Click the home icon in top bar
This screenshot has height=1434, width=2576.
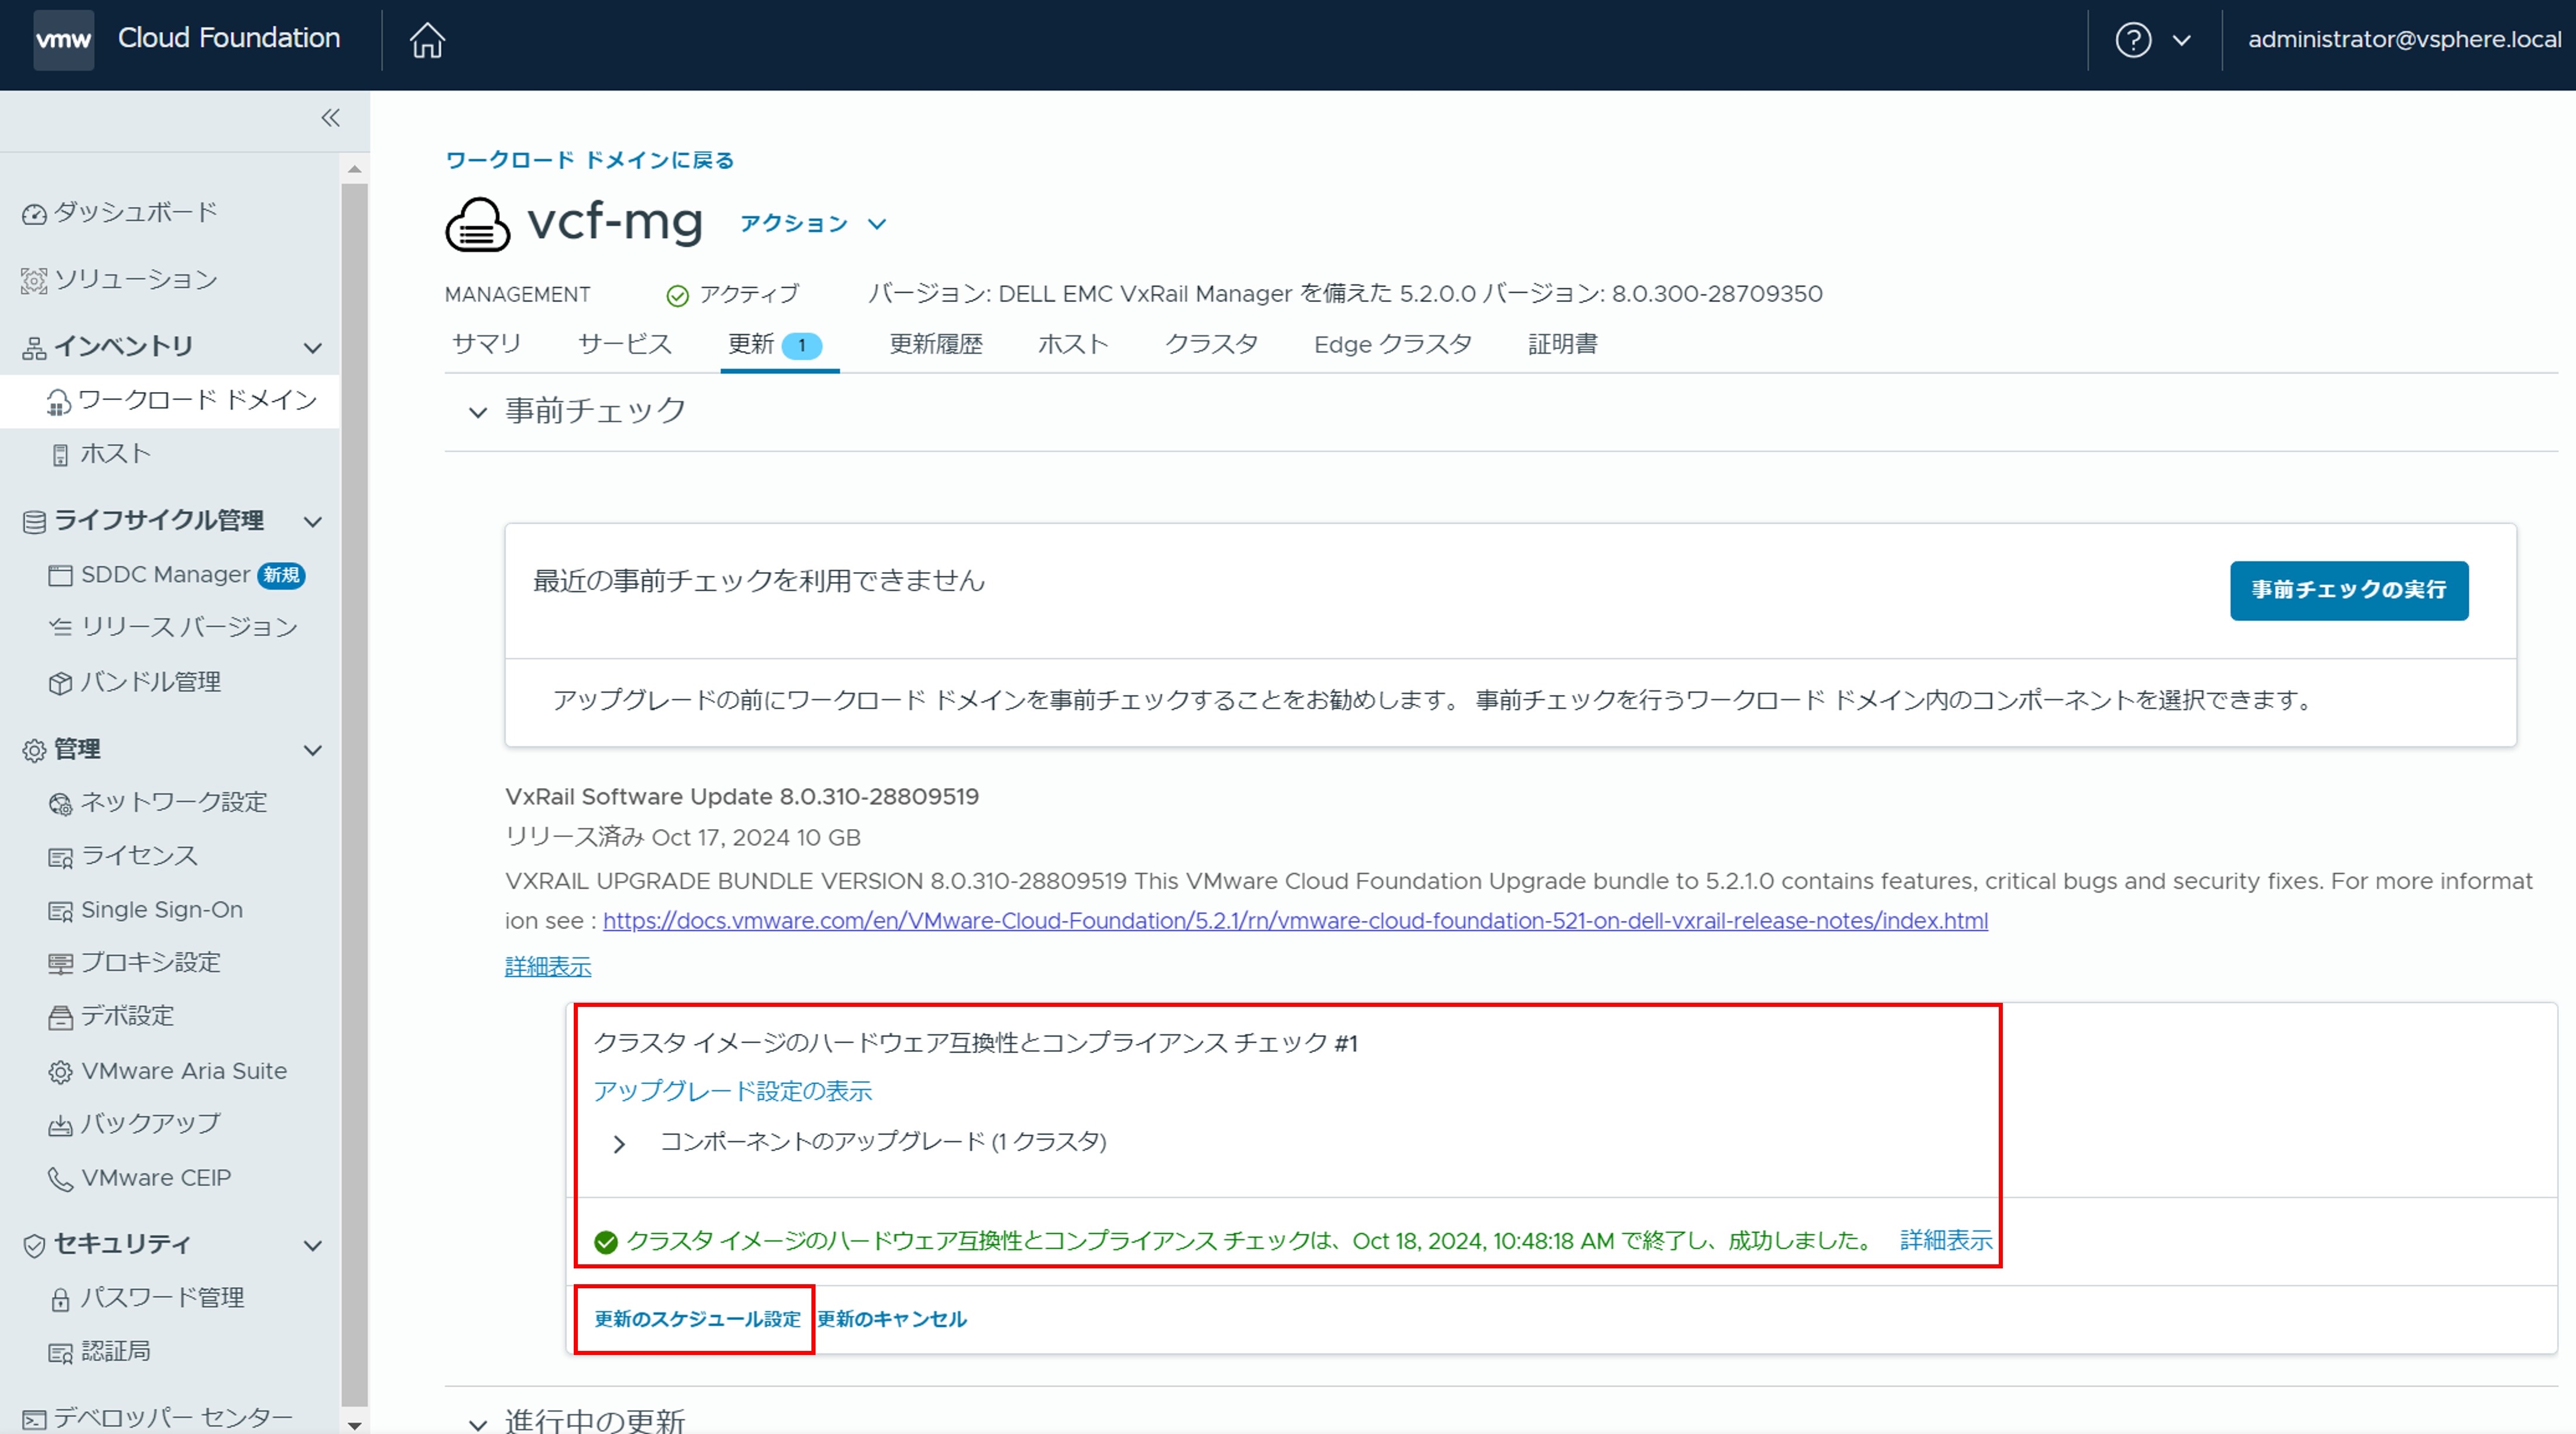coord(427,41)
